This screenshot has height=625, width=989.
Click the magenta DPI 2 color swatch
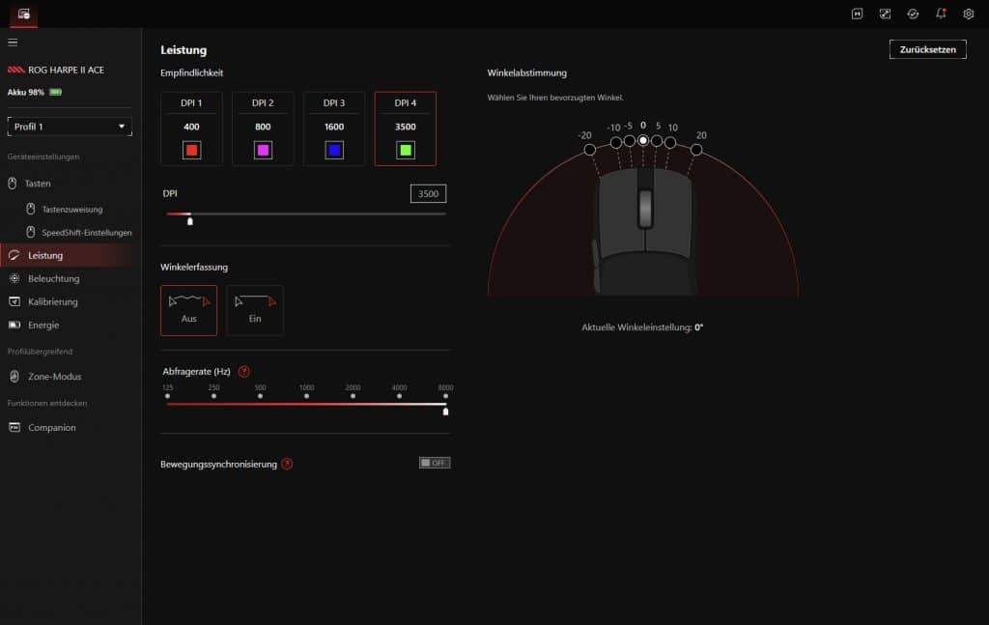pyautogui.click(x=263, y=150)
